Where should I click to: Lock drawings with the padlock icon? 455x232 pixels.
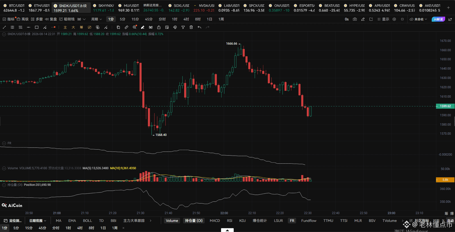pos(159,27)
